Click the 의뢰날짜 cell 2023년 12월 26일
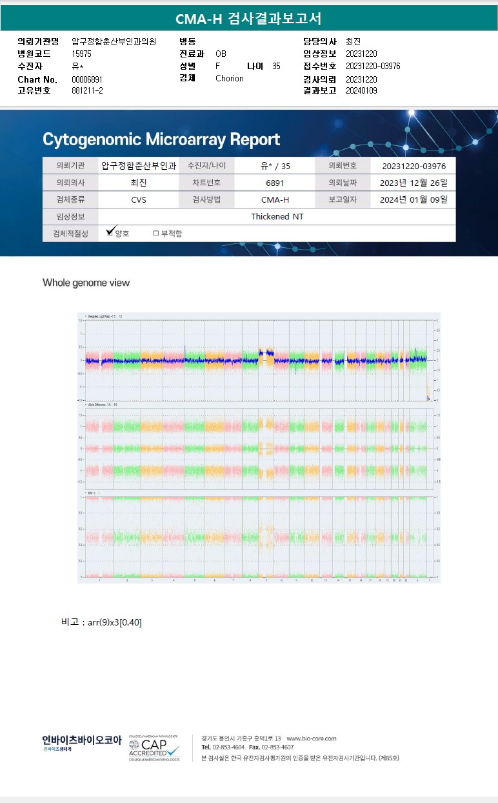 pyautogui.click(x=413, y=183)
